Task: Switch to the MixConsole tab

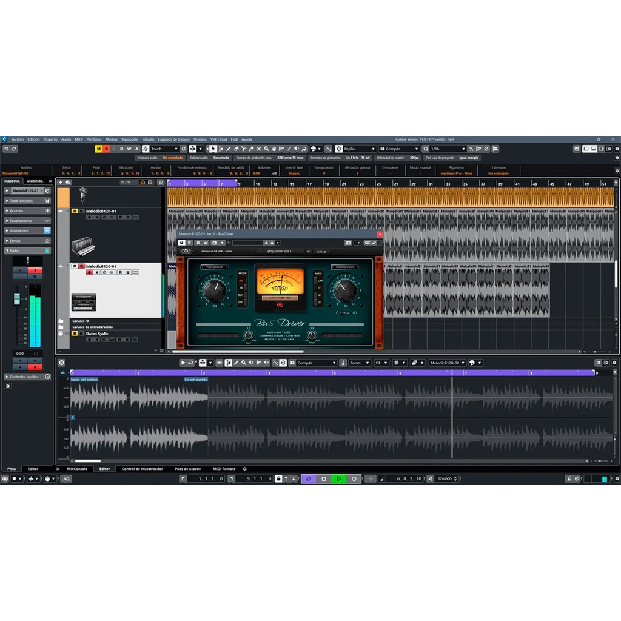Action: click(77, 469)
